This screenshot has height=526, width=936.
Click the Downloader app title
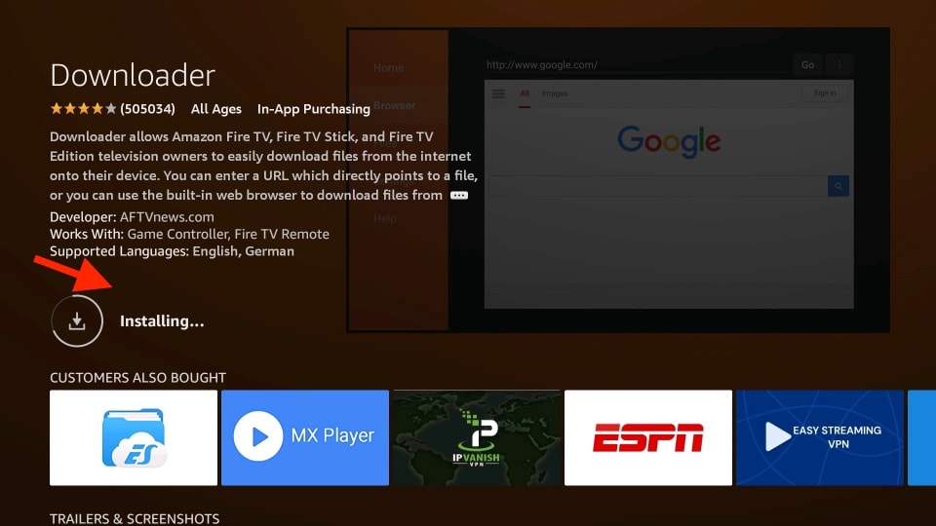click(133, 75)
